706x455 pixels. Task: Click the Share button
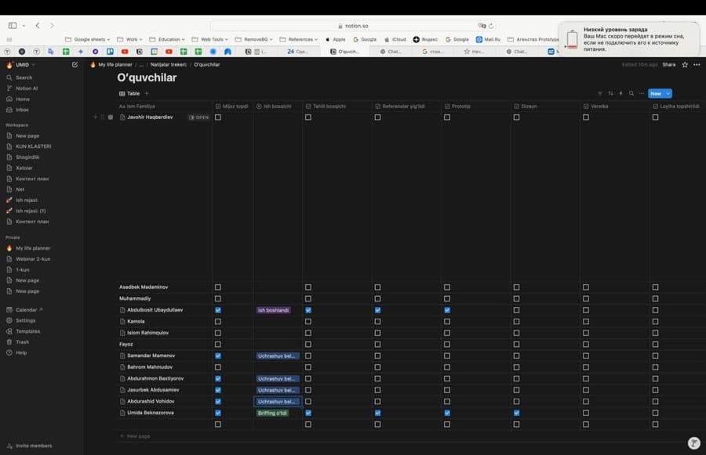click(x=668, y=65)
